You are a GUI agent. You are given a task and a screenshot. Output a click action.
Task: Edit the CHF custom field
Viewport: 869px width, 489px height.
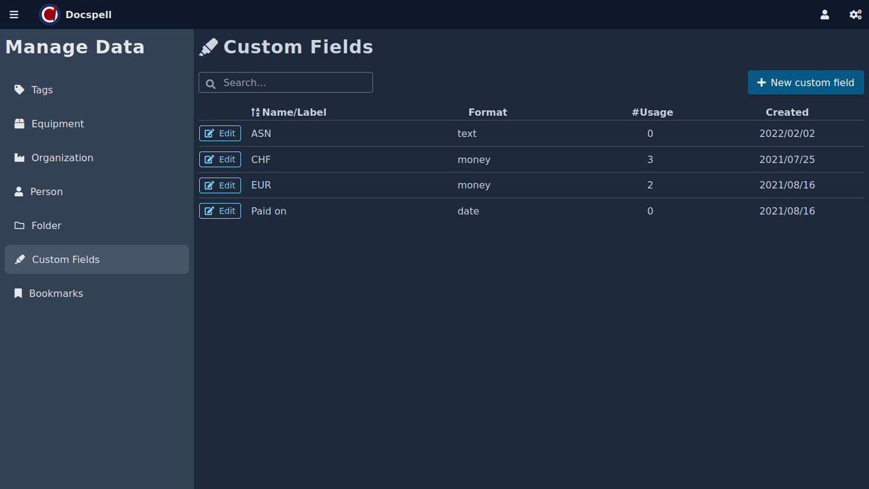tap(220, 159)
